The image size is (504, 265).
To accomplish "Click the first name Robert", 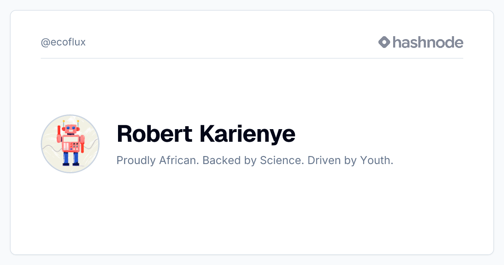I will (x=154, y=133).
